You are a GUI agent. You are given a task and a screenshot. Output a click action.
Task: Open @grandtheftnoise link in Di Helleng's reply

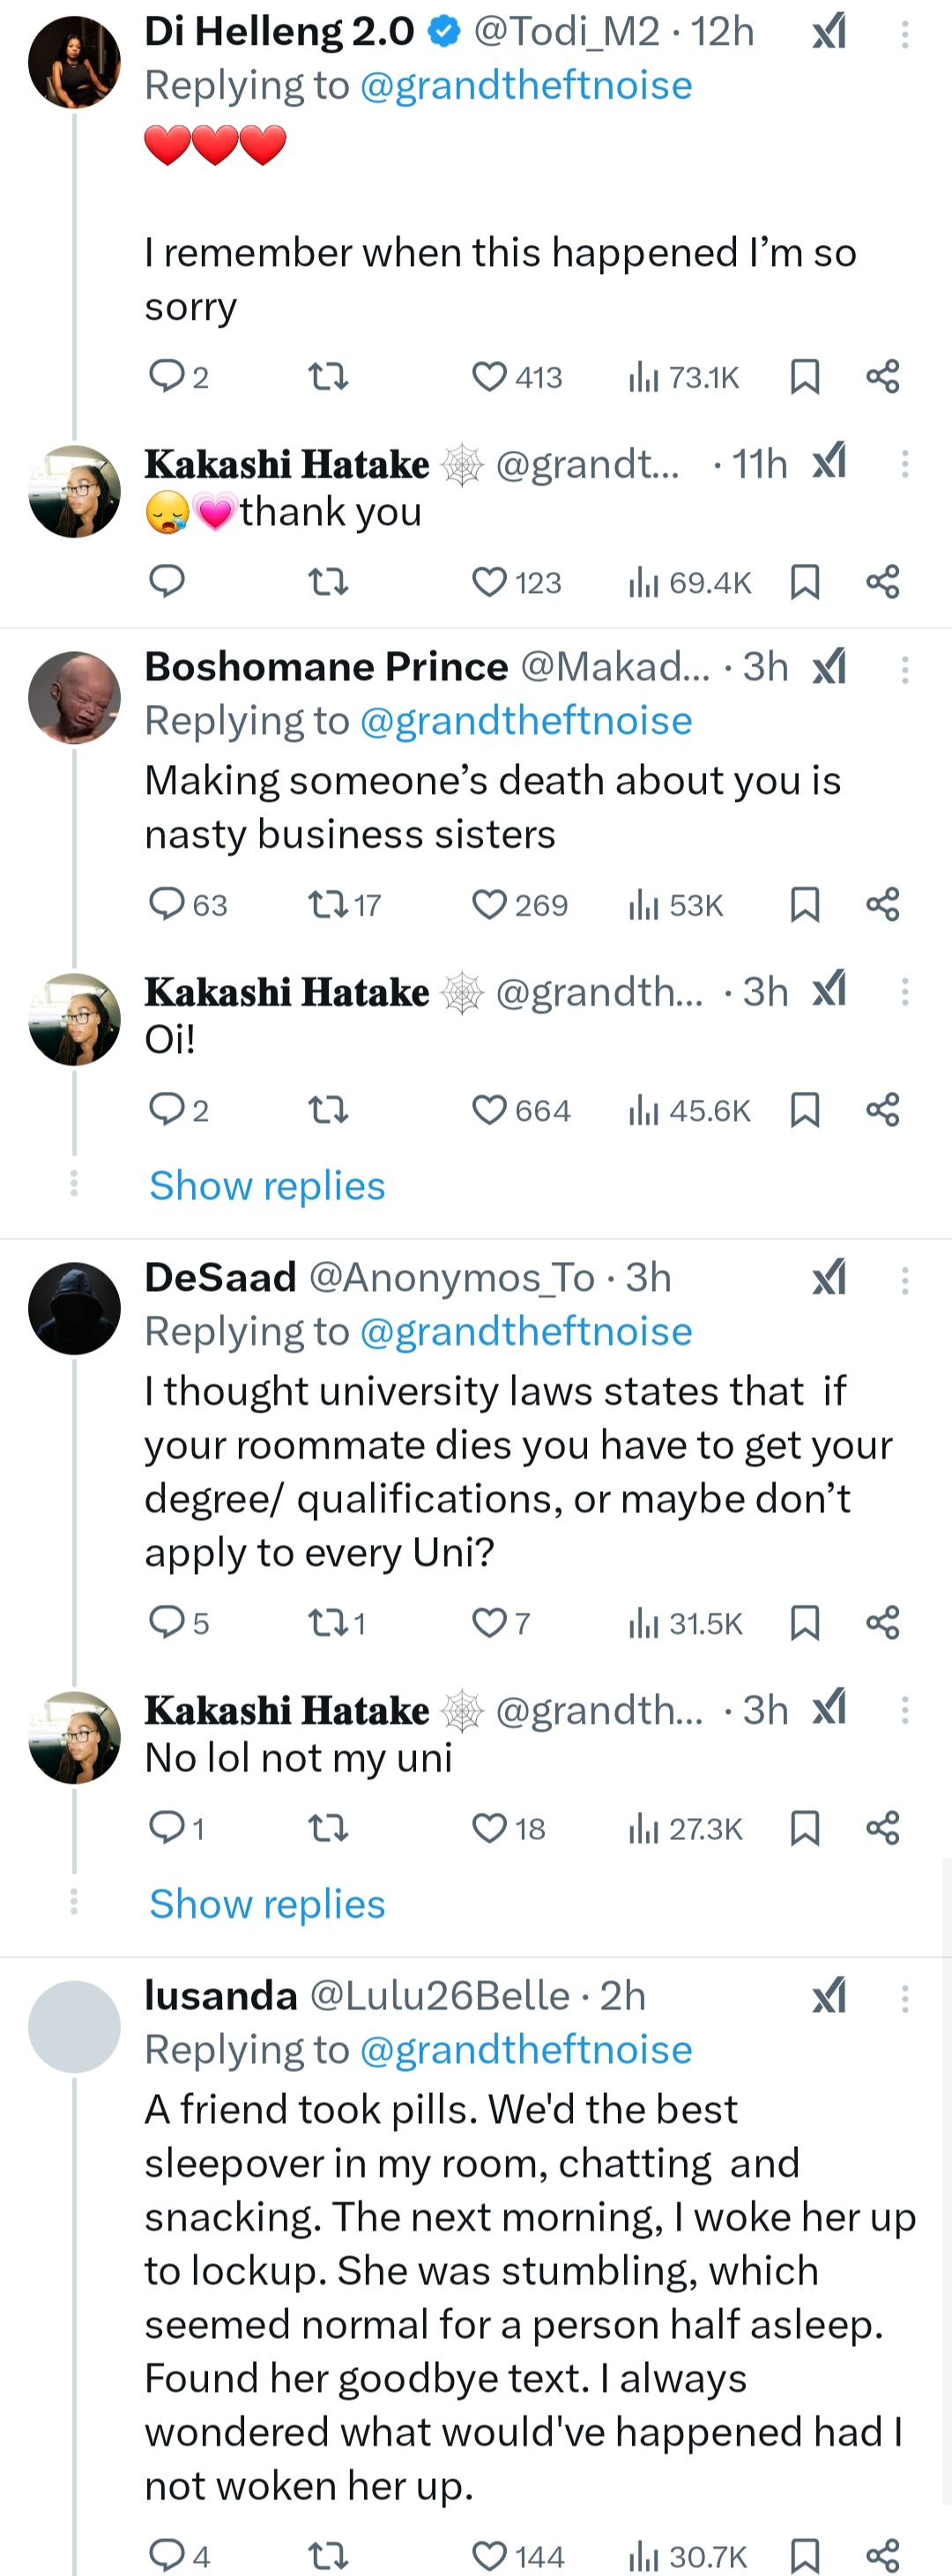click(x=525, y=86)
